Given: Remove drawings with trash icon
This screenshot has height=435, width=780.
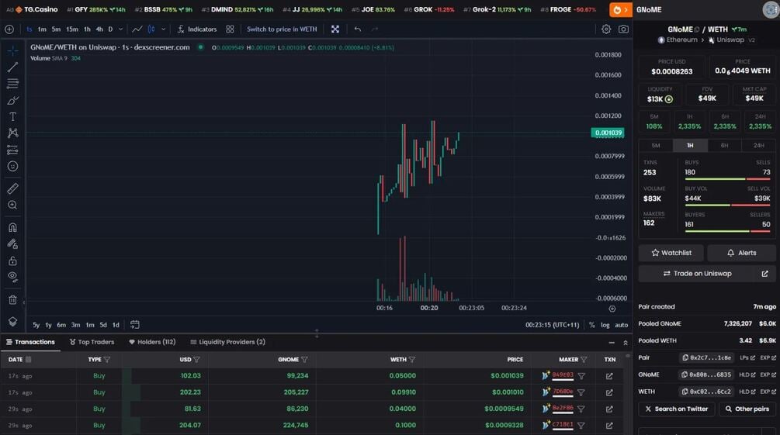Looking at the screenshot, I should [12, 300].
